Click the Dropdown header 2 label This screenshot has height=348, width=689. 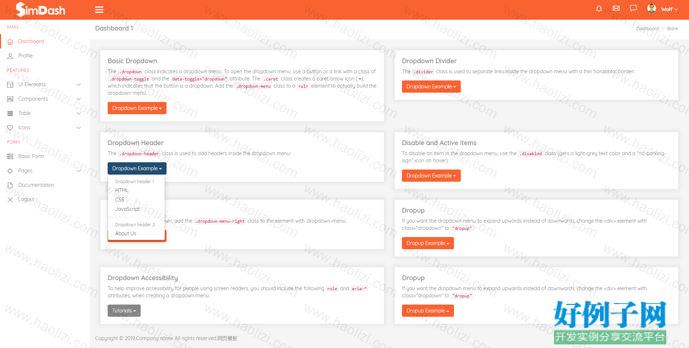pyautogui.click(x=135, y=225)
